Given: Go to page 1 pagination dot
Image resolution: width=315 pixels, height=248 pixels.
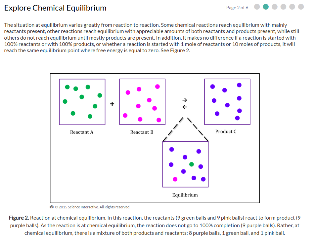Looking at the screenshot, I should click(x=257, y=7).
